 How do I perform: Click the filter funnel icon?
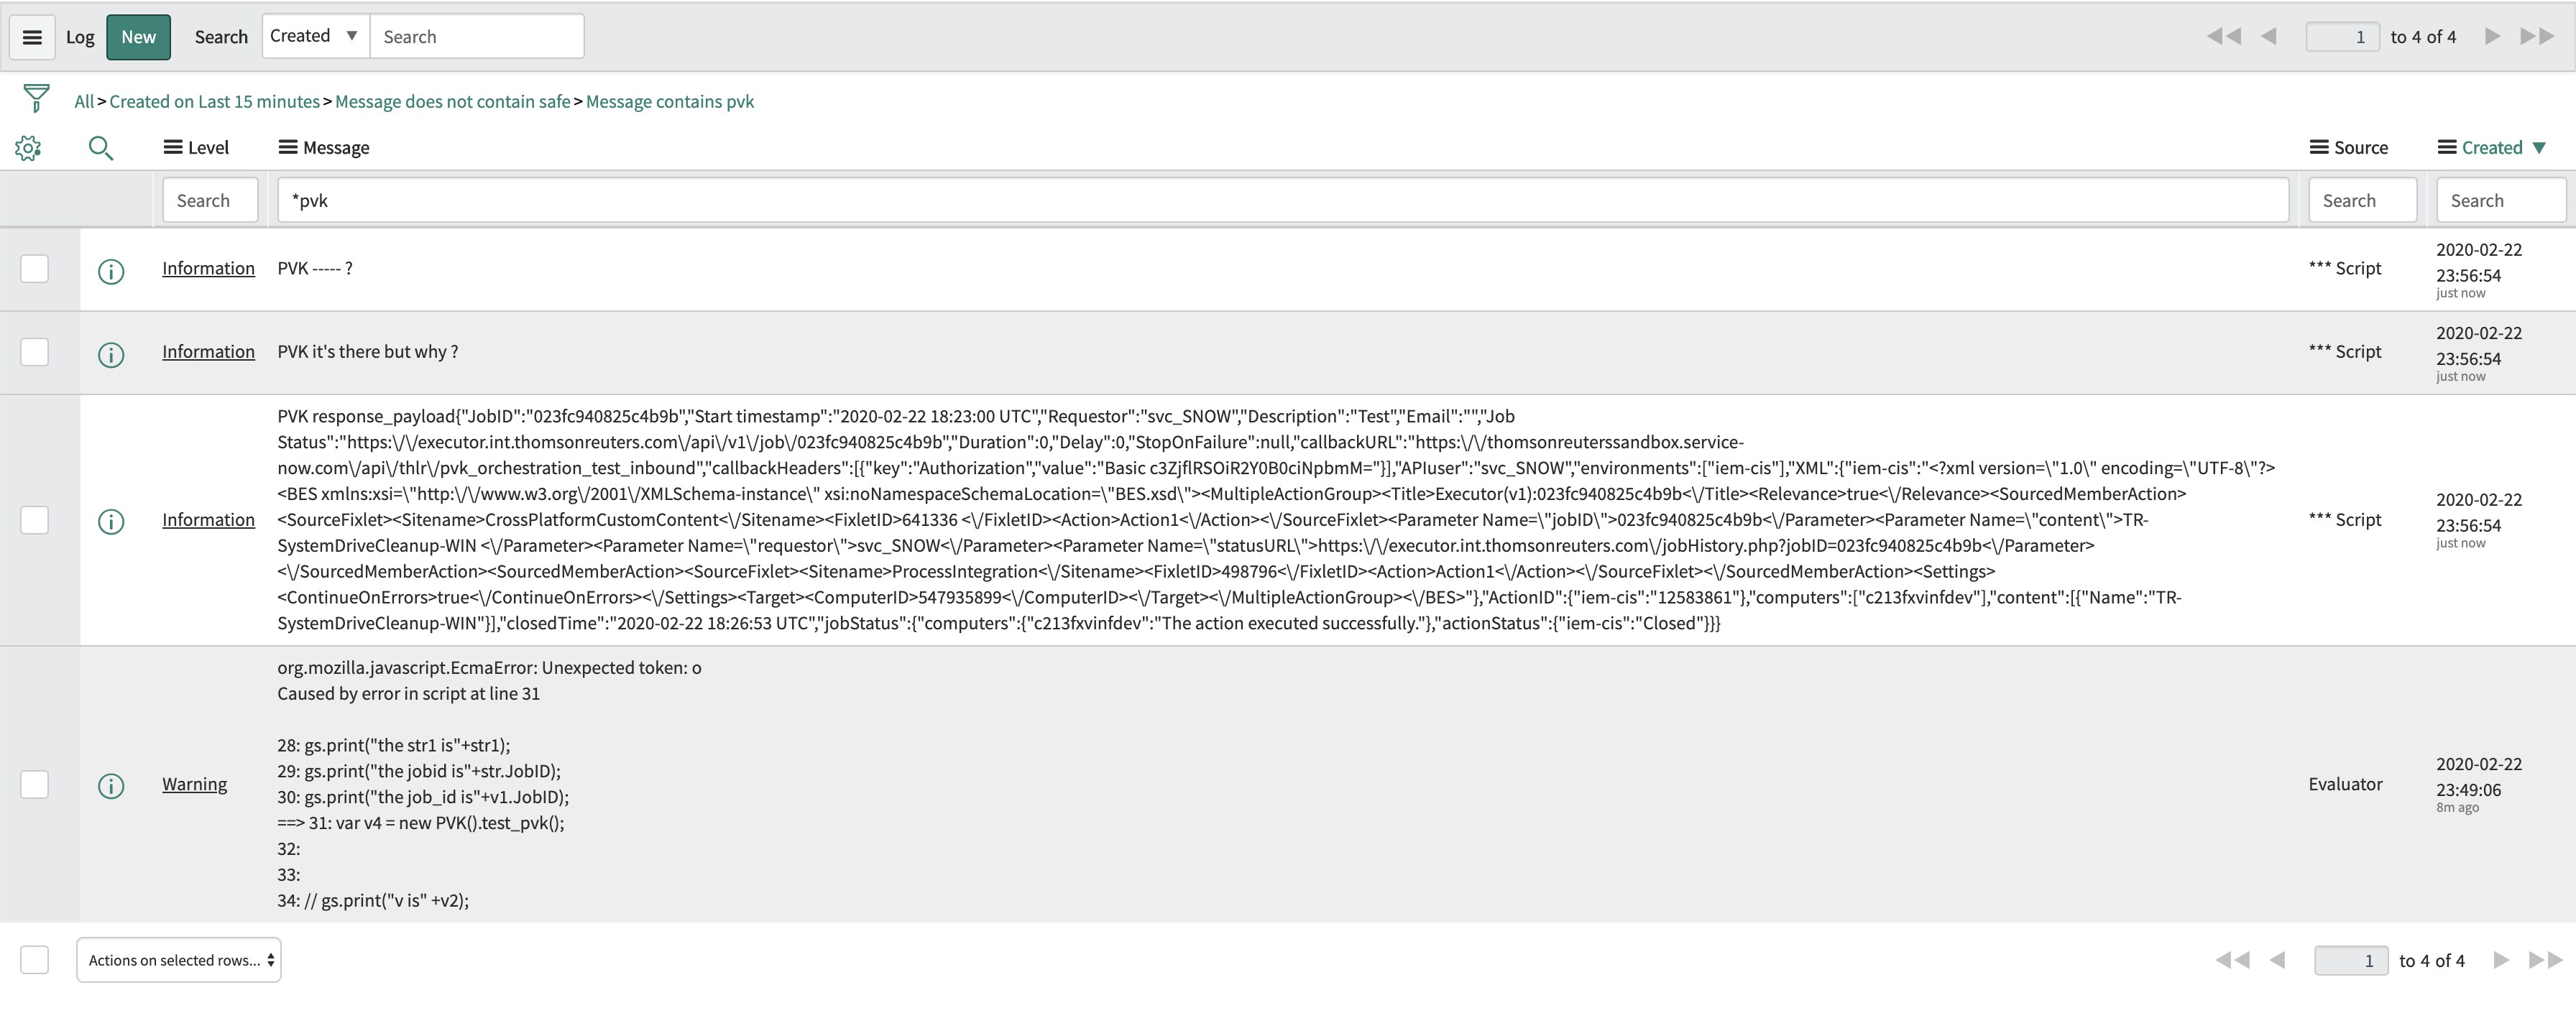36,98
